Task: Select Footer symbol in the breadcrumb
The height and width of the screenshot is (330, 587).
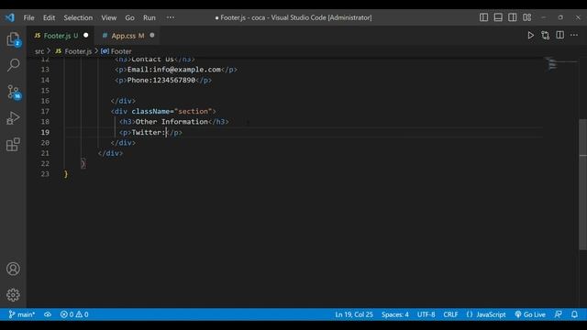Action: point(116,51)
